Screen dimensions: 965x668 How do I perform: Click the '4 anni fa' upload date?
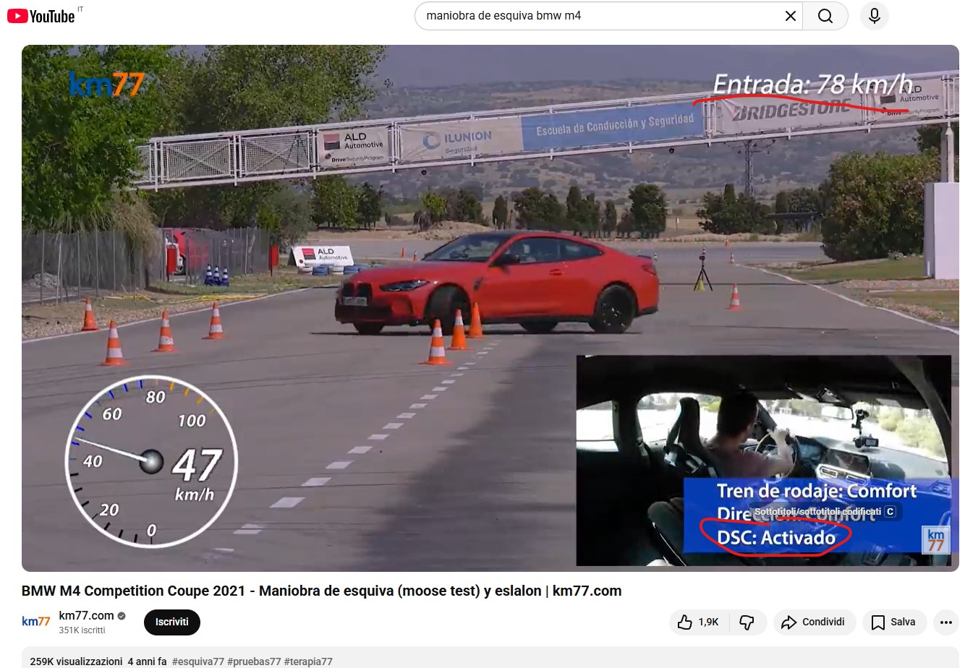coord(147,661)
